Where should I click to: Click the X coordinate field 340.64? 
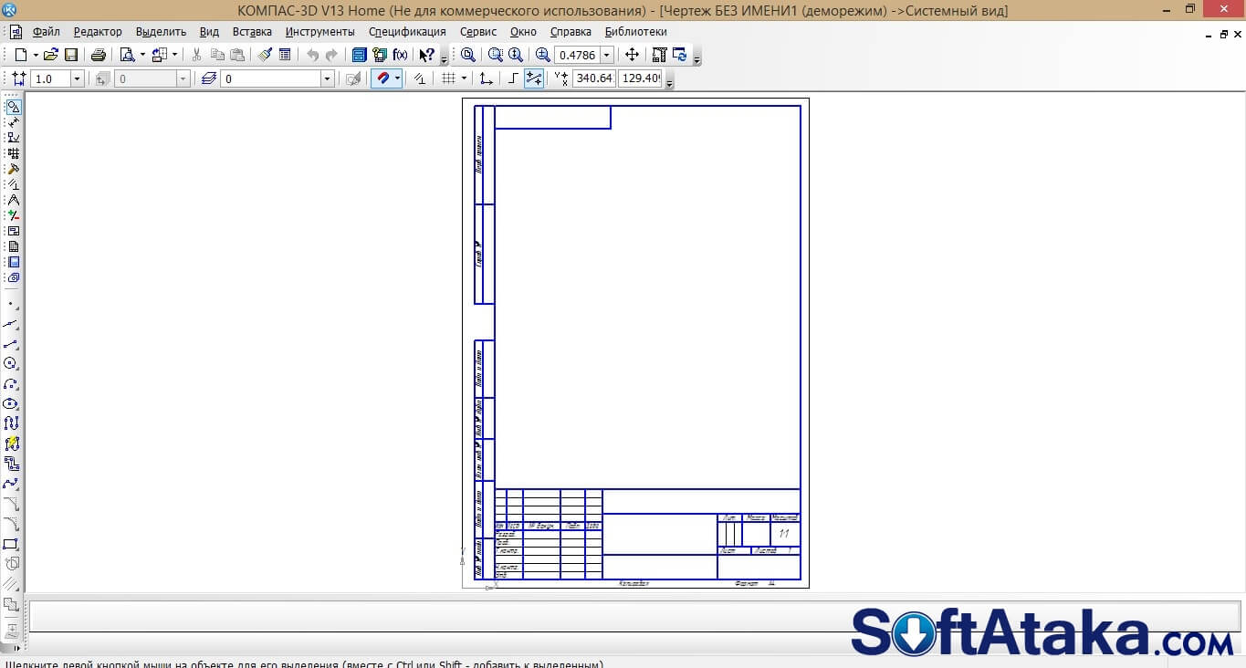[x=594, y=78]
